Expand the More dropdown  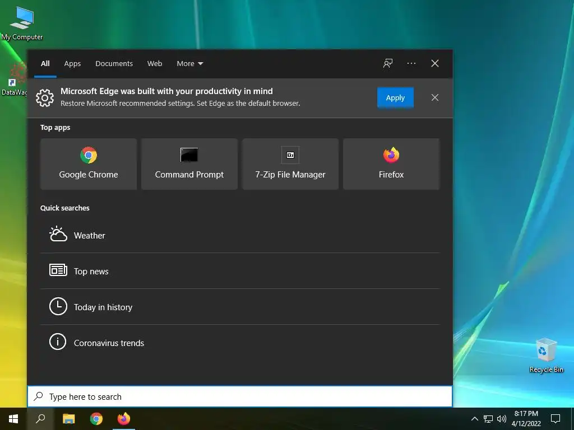tap(189, 64)
